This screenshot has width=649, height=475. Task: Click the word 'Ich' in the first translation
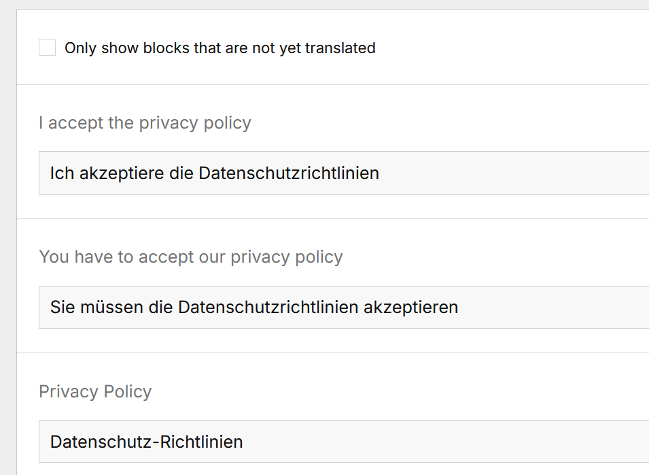tap(62, 174)
